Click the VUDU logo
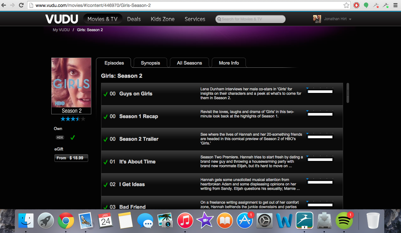Image resolution: width=401 pixels, height=233 pixels. 62,19
